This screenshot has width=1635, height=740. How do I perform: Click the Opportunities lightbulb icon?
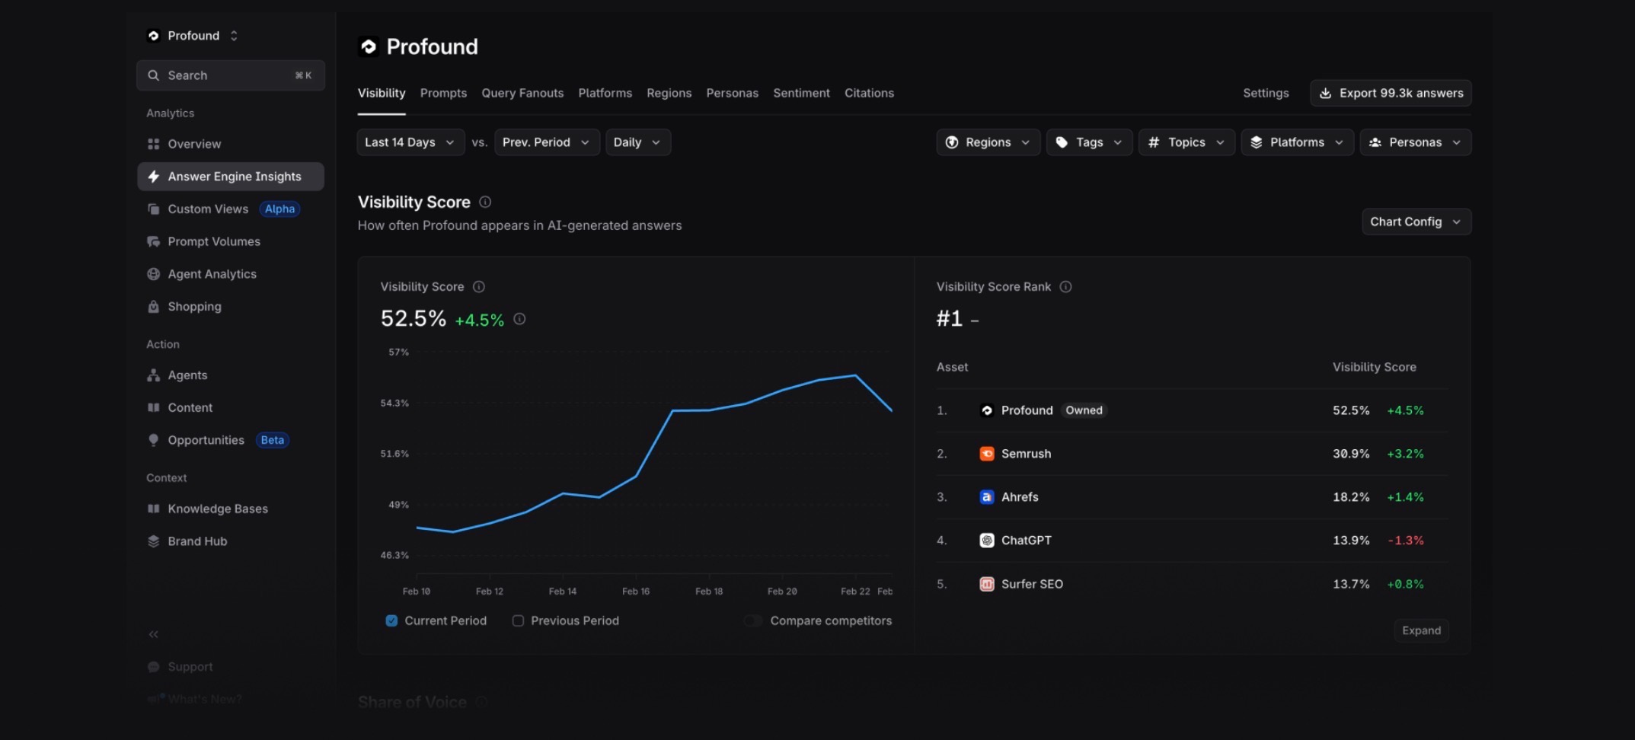click(x=154, y=440)
